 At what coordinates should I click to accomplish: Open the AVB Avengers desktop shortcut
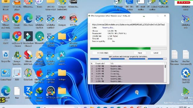(62, 19)
